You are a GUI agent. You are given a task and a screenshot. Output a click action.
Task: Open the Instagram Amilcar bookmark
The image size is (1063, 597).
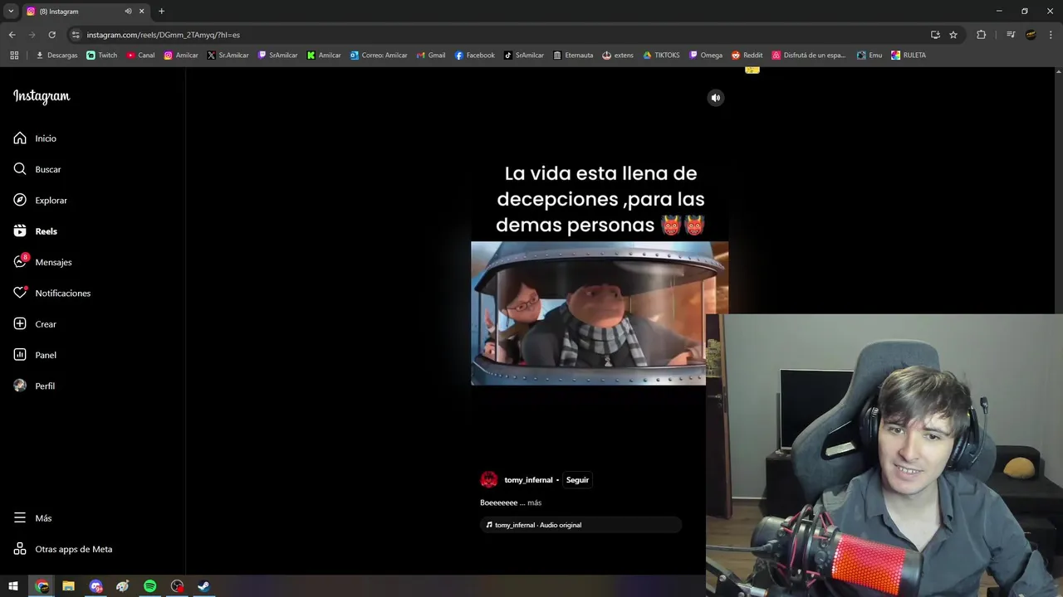(x=181, y=56)
